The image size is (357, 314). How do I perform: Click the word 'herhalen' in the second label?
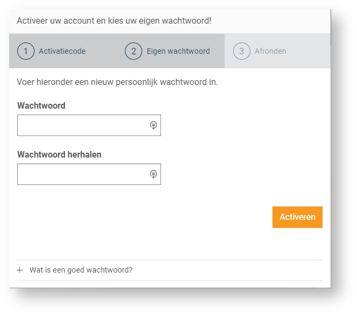(x=85, y=155)
